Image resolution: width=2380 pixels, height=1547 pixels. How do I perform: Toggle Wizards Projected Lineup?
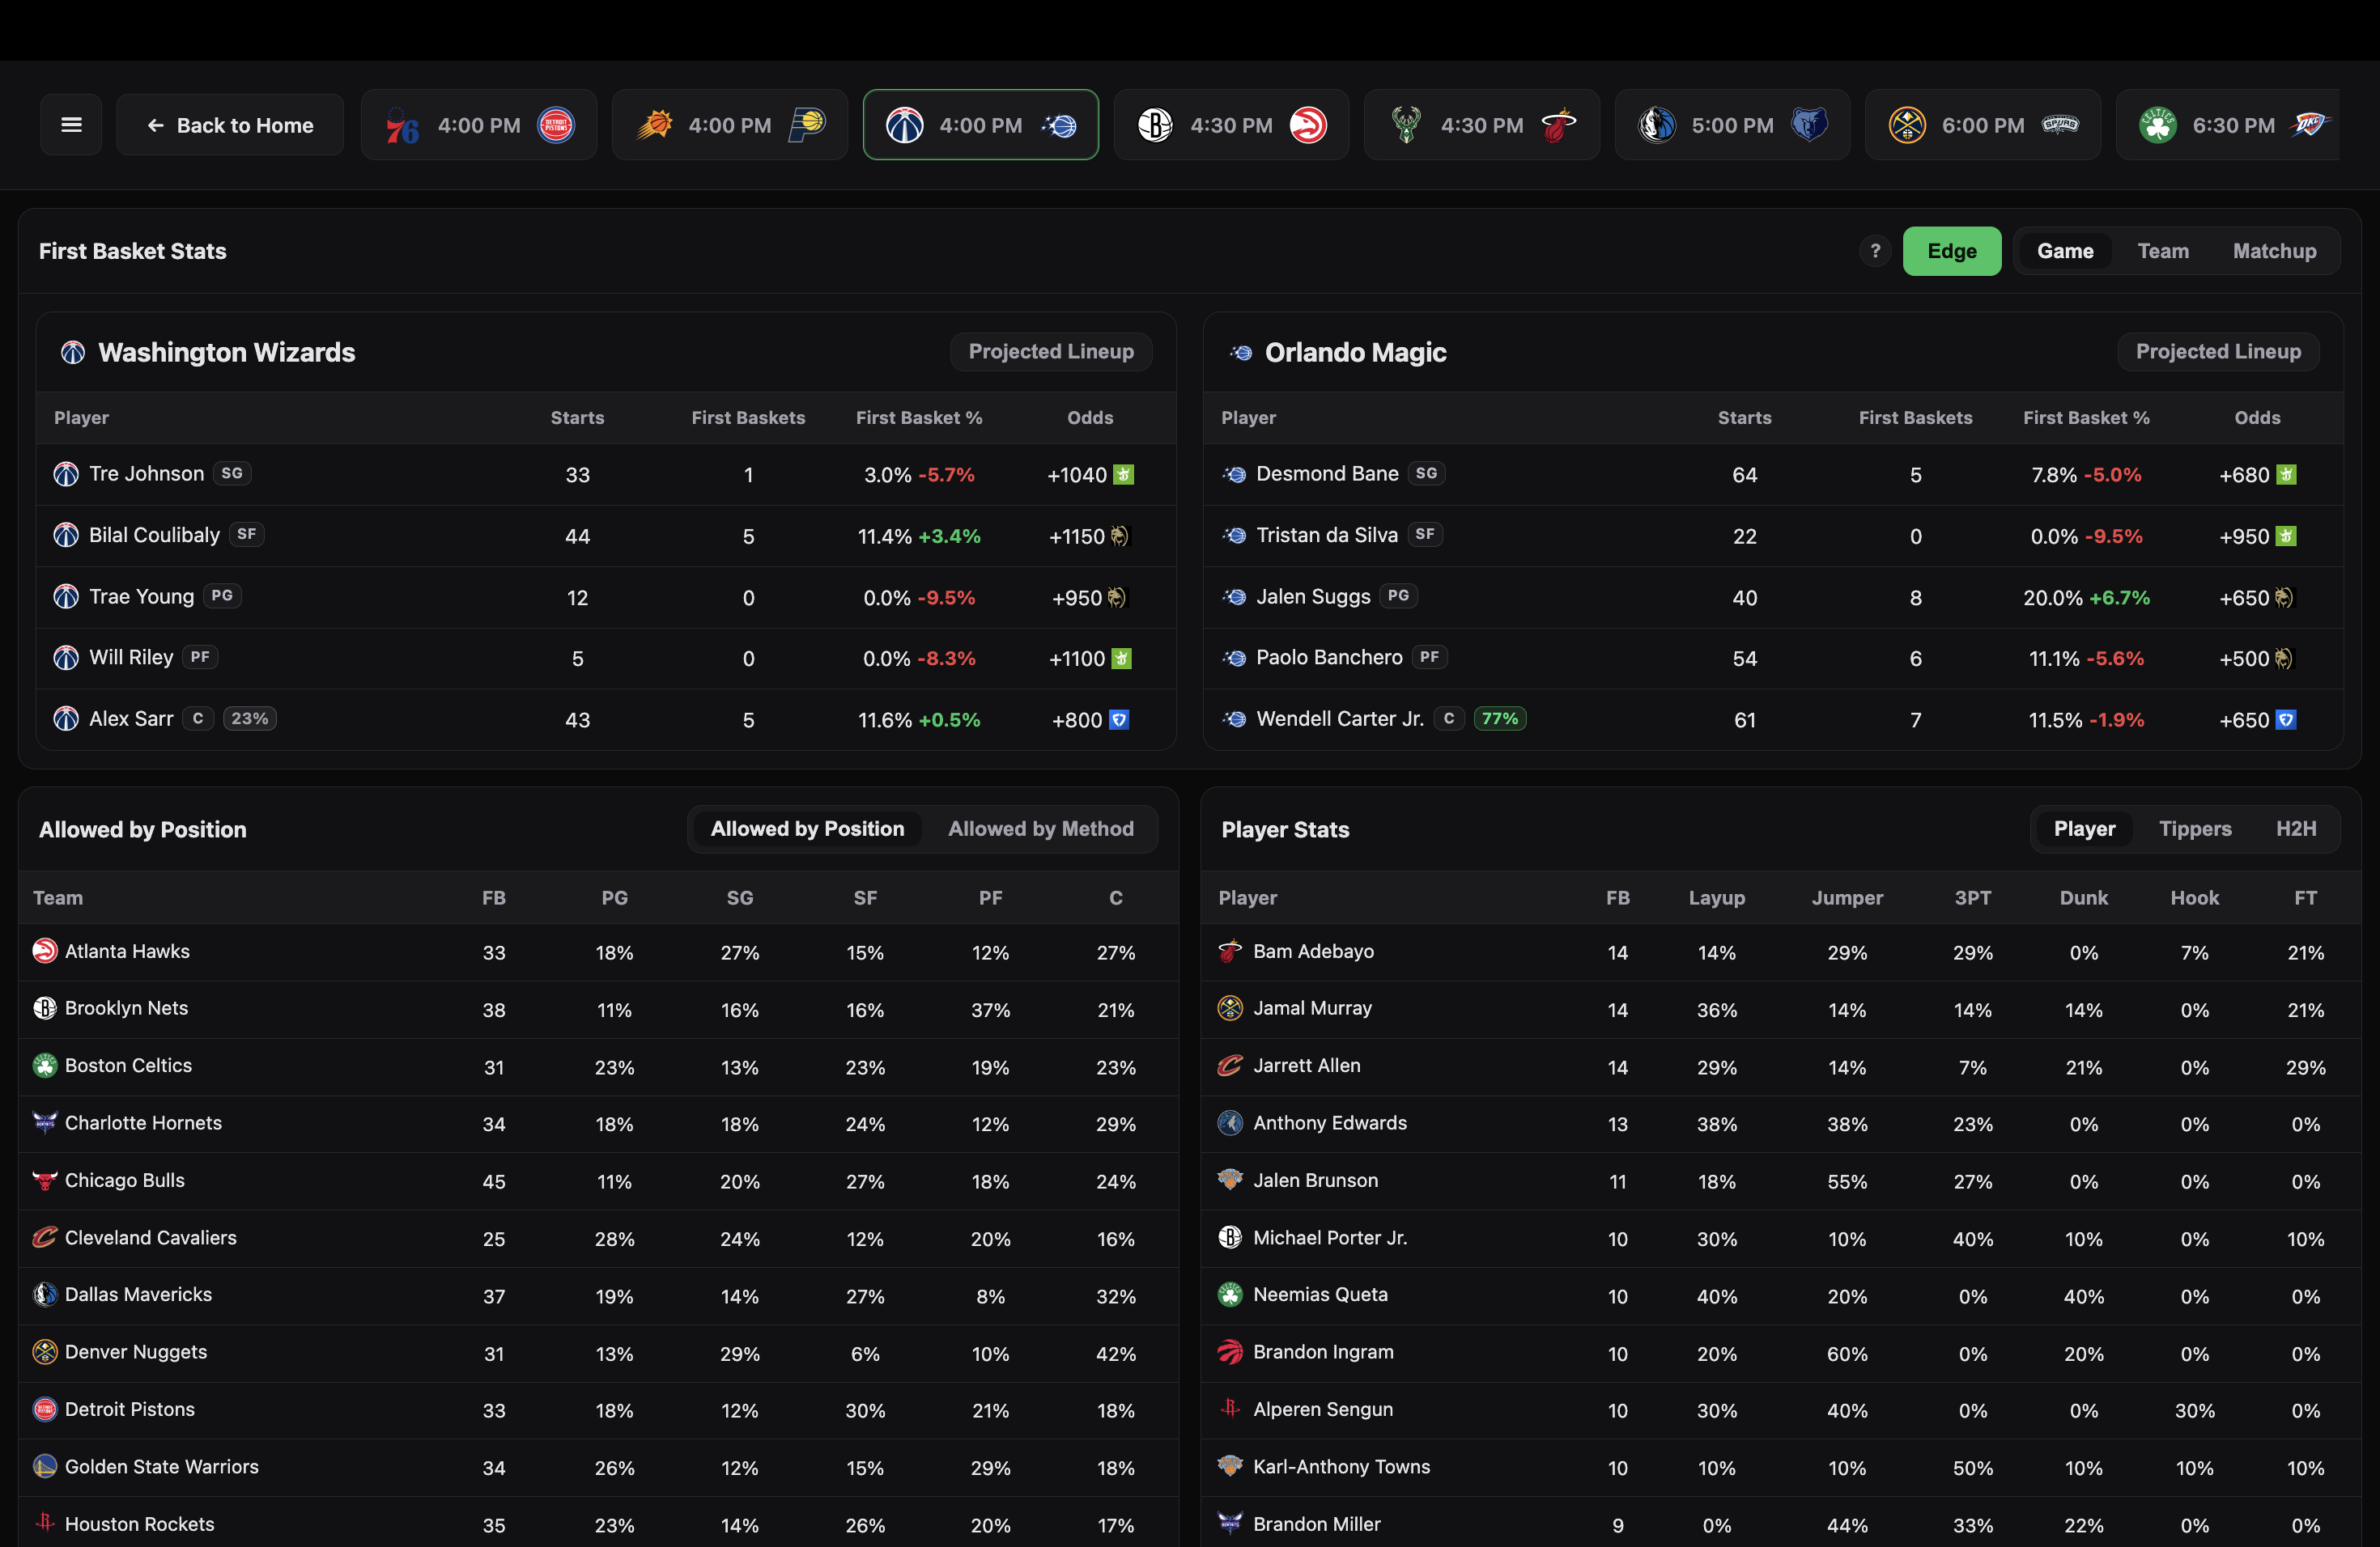pos(1050,352)
